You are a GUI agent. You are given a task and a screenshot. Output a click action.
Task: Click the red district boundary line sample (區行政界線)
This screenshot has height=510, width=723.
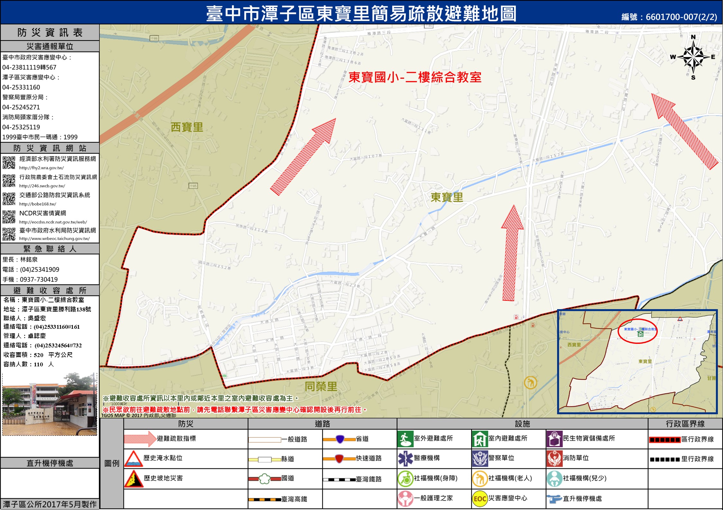tap(664, 440)
